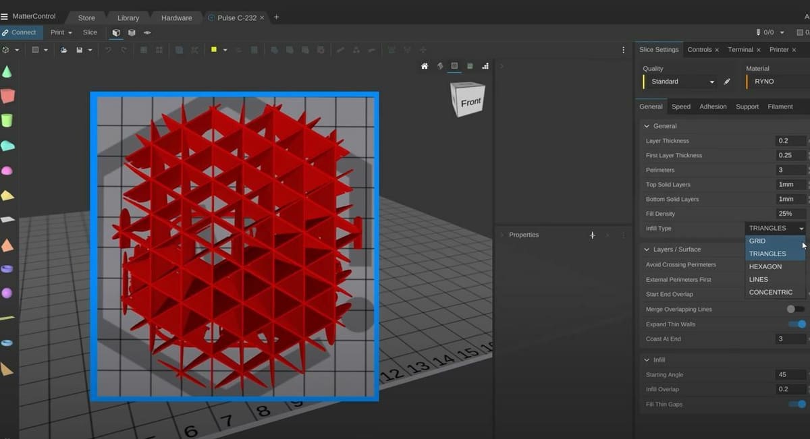Switch to the Speed settings tab
Viewport: 810px width, 439px height.
(681, 107)
